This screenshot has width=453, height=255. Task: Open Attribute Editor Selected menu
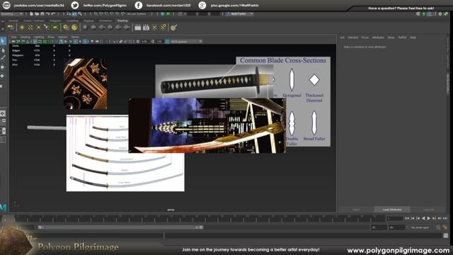click(353, 38)
